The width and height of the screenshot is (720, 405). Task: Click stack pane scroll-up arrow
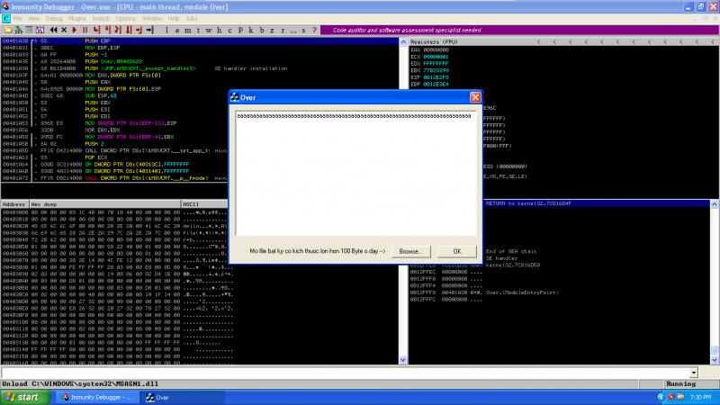pyautogui.click(x=715, y=204)
